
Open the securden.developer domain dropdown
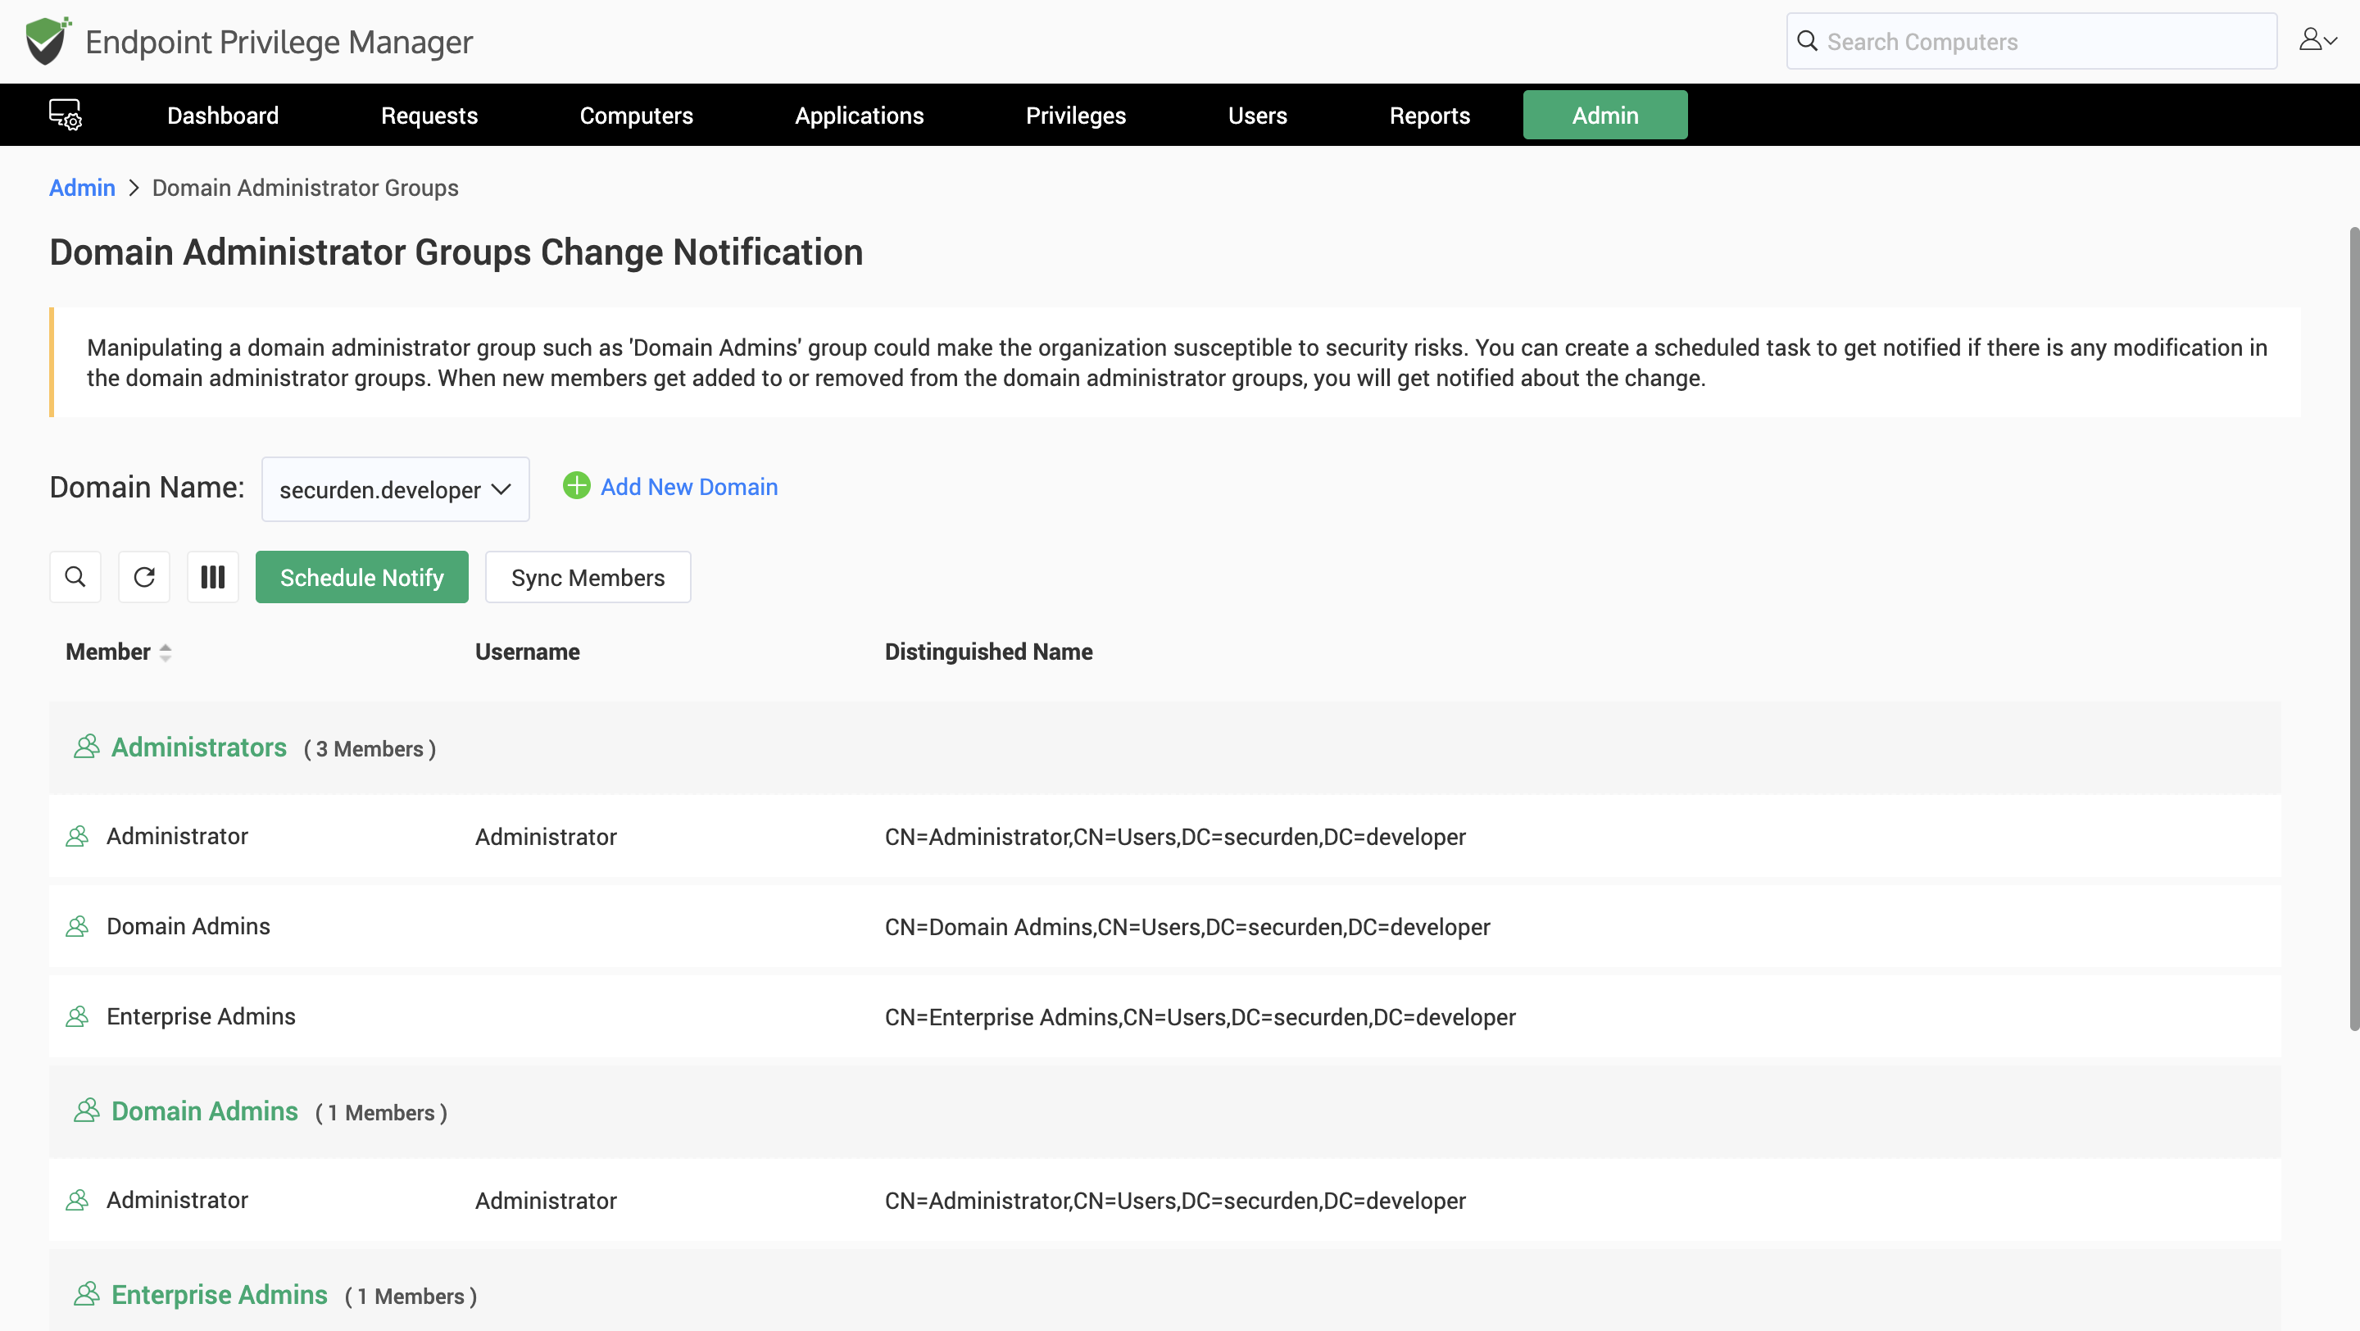point(395,489)
